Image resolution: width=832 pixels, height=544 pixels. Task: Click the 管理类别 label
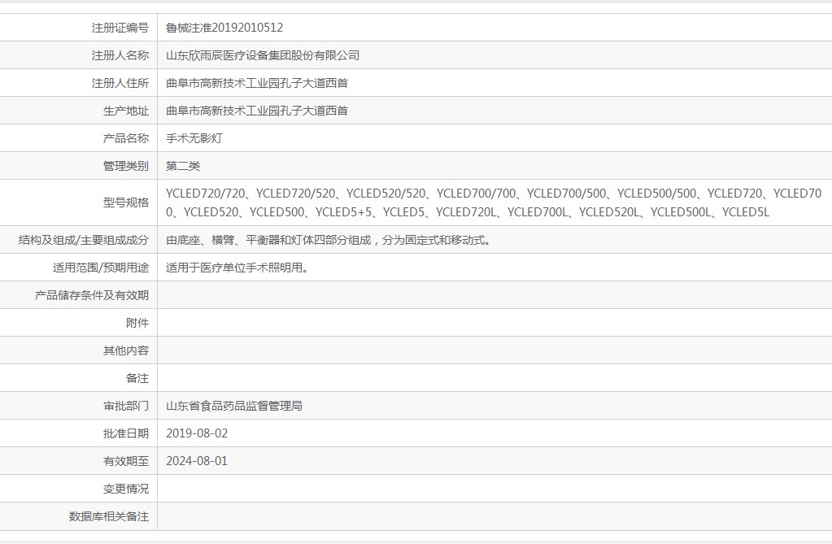coord(126,166)
